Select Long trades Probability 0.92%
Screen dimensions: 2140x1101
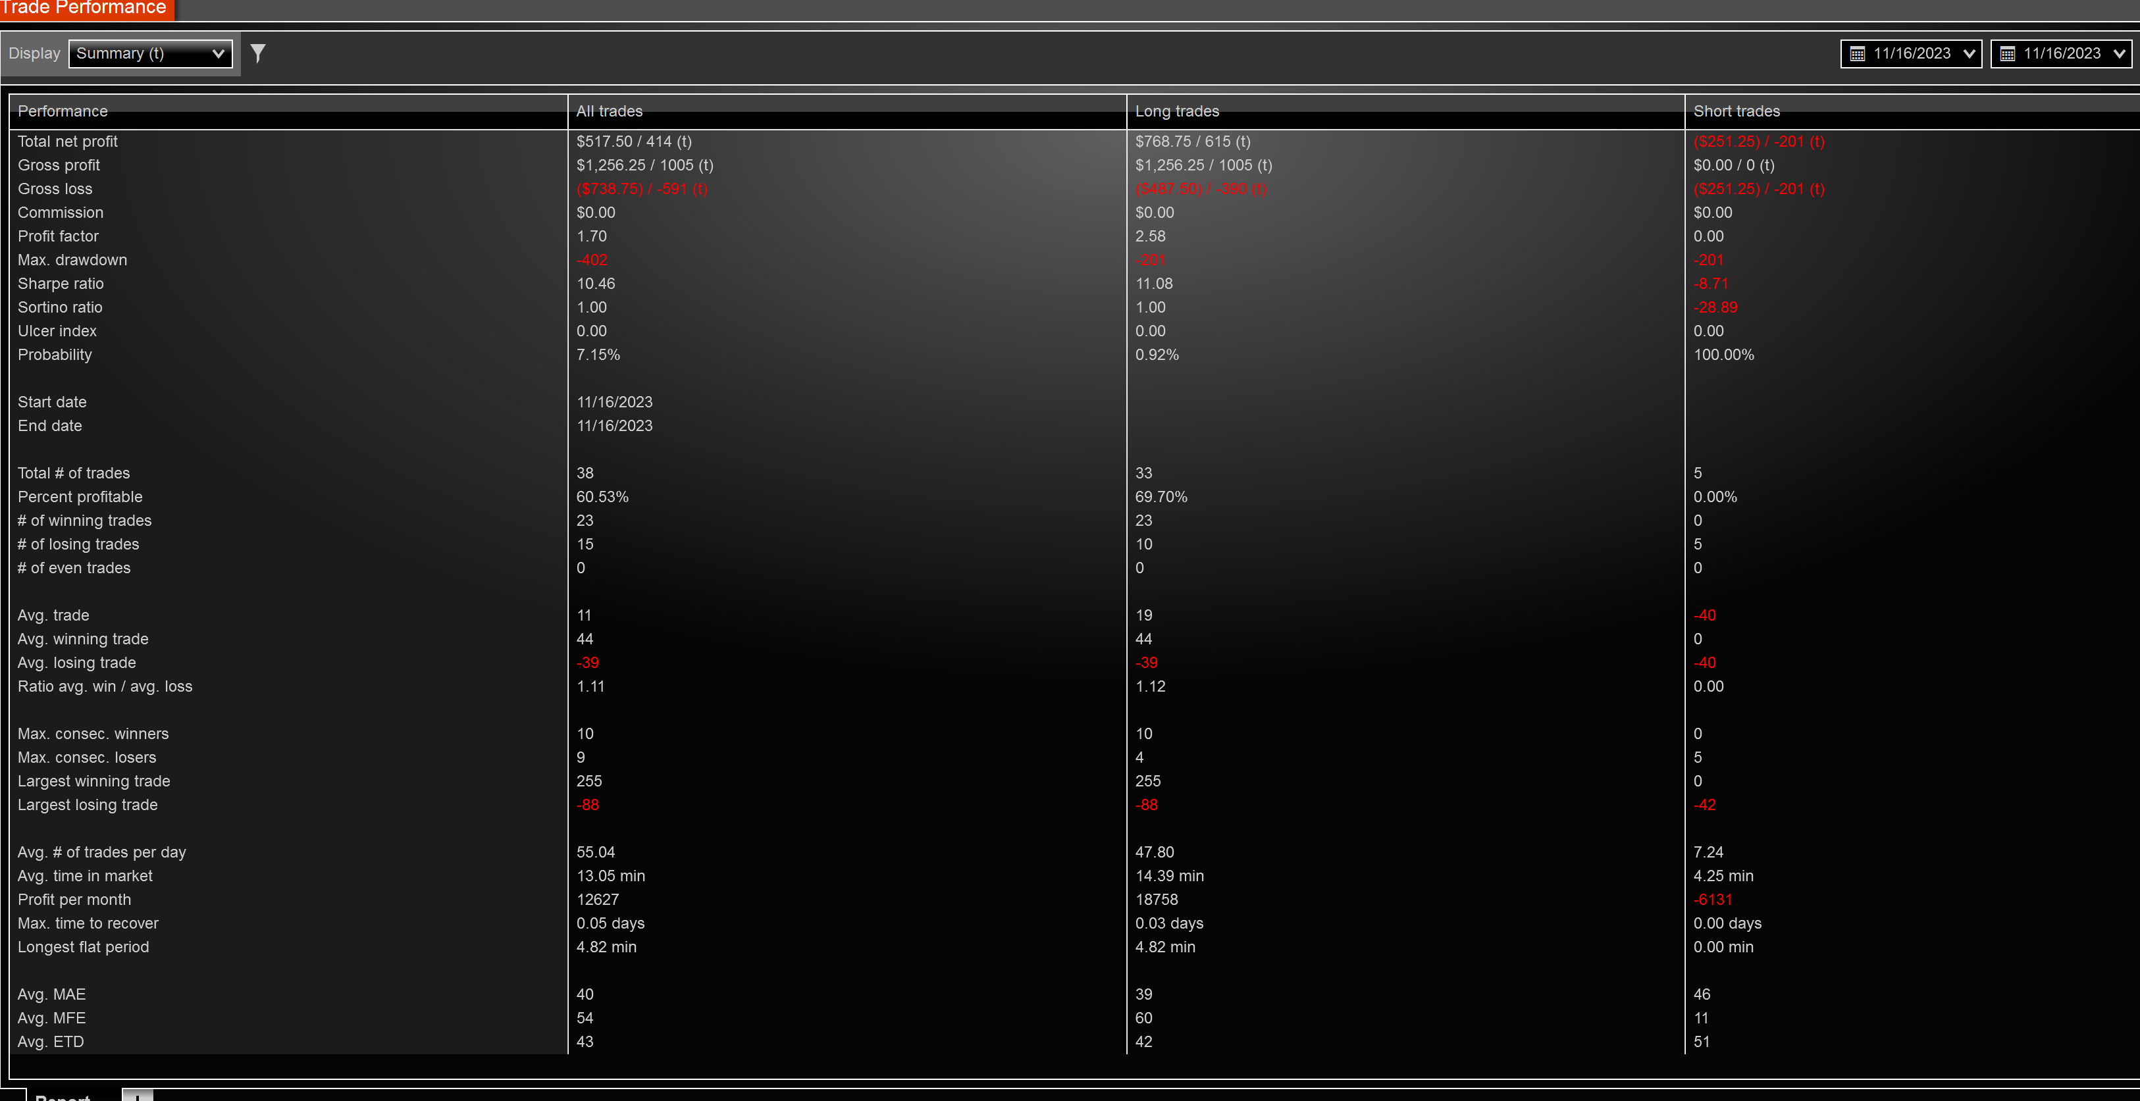pos(1157,355)
